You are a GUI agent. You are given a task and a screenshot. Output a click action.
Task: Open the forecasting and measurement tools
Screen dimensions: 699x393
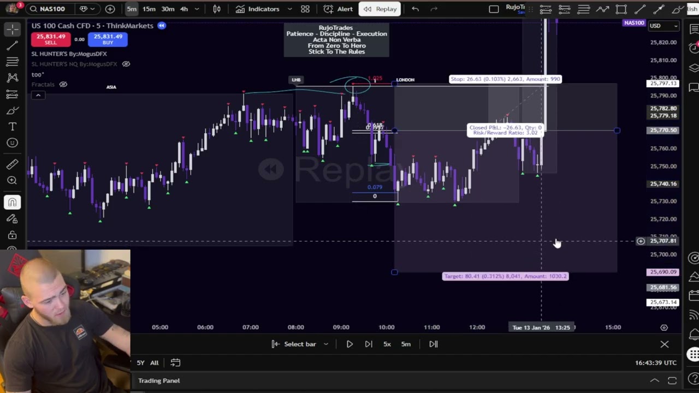click(x=12, y=94)
